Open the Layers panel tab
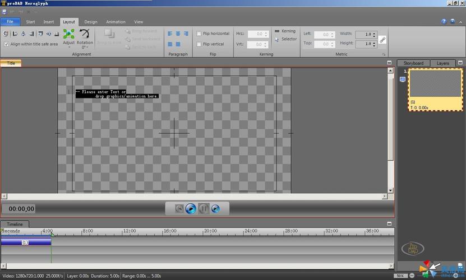Image resolution: width=466 pixels, height=280 pixels. point(442,63)
